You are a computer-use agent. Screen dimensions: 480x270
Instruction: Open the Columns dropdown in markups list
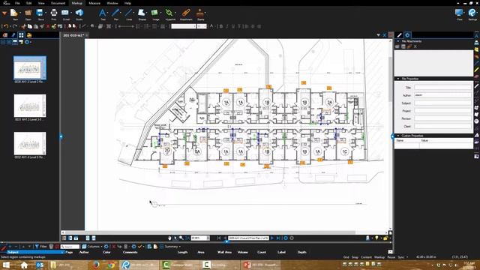tap(92, 247)
